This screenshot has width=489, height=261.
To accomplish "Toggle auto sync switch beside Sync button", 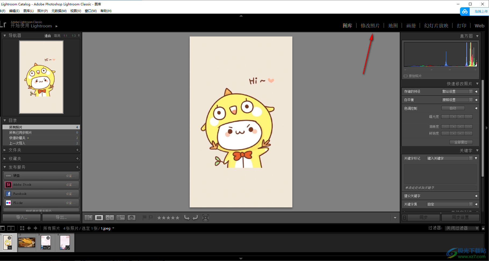I will (405, 217).
